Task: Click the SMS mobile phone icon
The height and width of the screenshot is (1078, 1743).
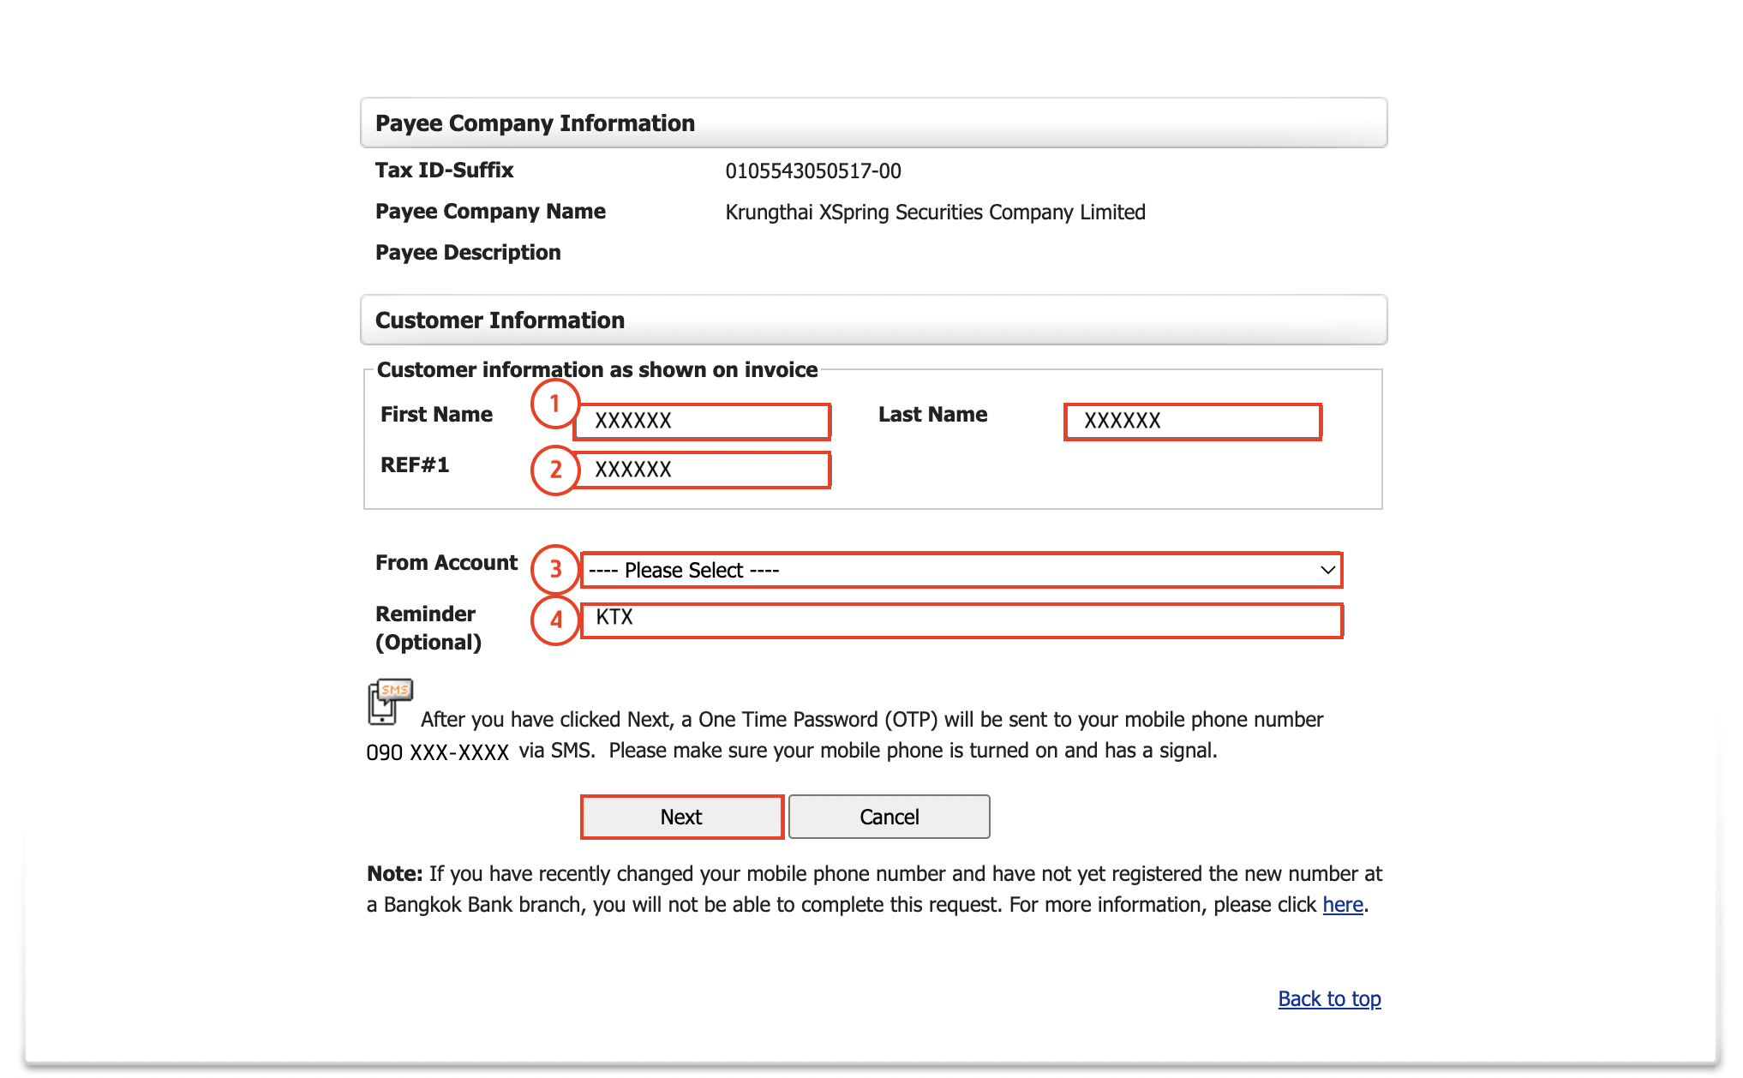Action: [389, 701]
